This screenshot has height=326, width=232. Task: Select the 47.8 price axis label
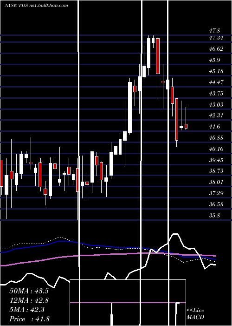pos(214,31)
